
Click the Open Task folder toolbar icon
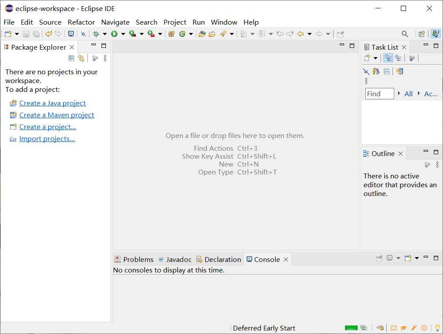pyautogui.click(x=212, y=34)
